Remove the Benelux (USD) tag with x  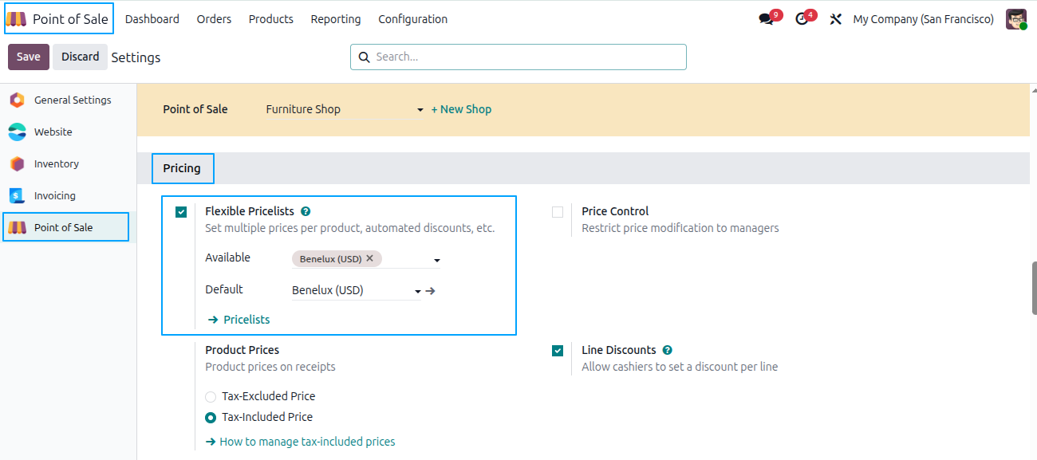point(369,258)
